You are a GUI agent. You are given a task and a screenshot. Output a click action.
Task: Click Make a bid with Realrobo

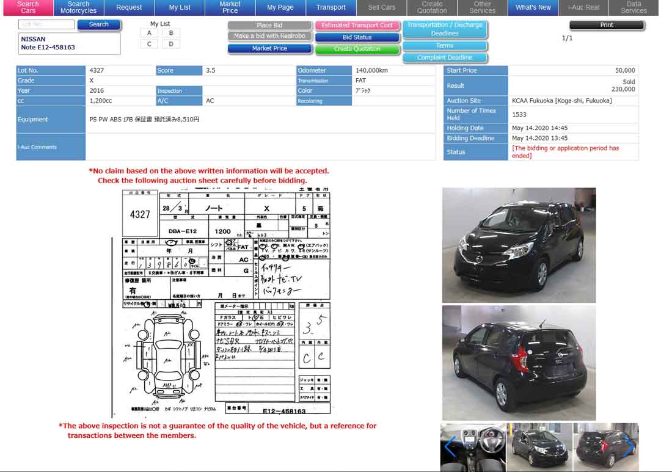[269, 36]
